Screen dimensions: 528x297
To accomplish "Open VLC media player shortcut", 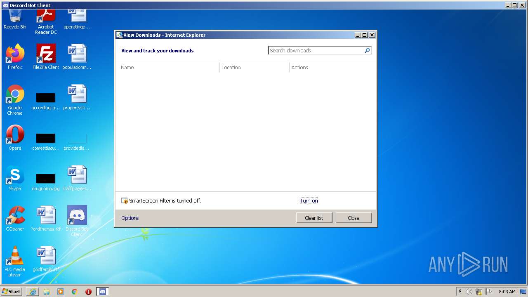I will coord(15,262).
